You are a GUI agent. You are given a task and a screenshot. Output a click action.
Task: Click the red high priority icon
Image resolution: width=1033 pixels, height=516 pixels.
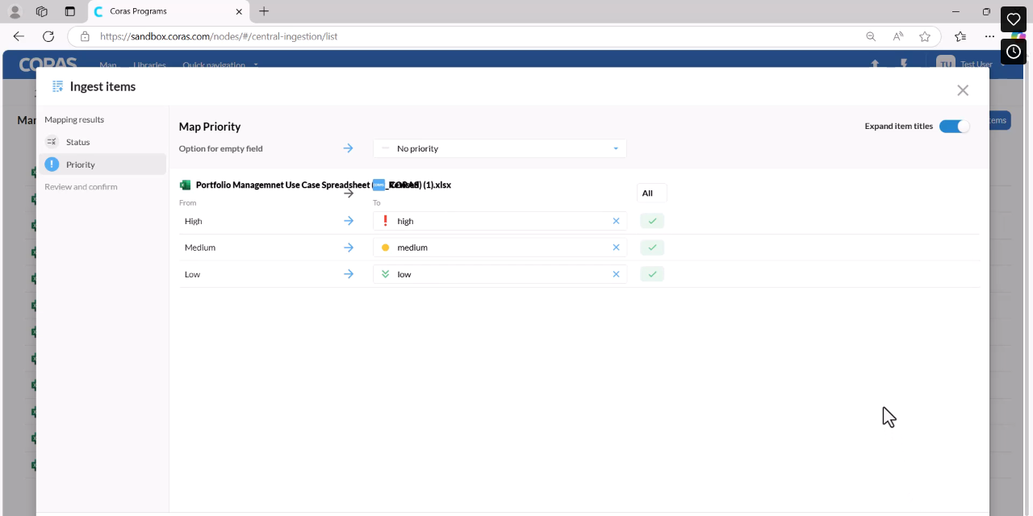click(385, 221)
